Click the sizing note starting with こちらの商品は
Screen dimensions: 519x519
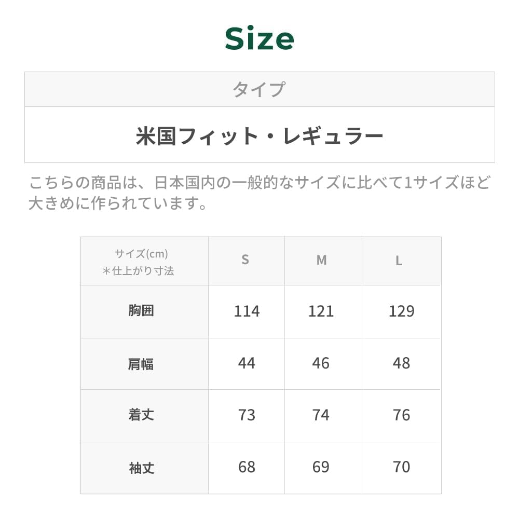[x=259, y=193]
